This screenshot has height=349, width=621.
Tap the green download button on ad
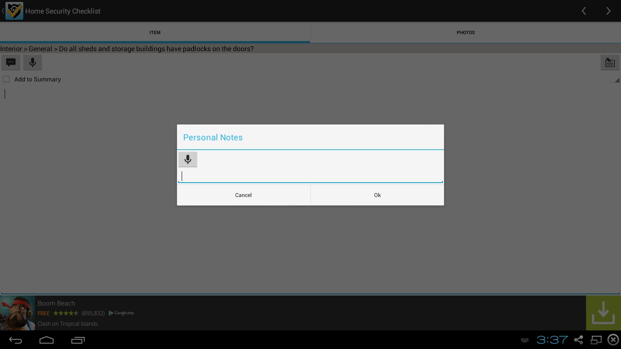[x=603, y=313]
